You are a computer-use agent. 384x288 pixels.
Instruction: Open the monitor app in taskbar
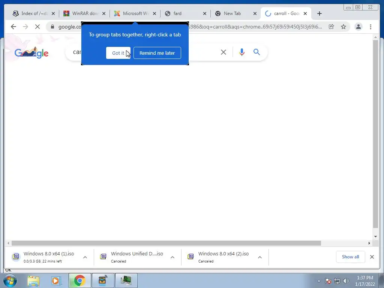[x=126, y=280]
